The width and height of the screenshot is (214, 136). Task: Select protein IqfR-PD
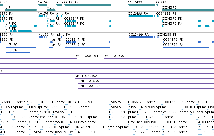click(x=18, y=52)
